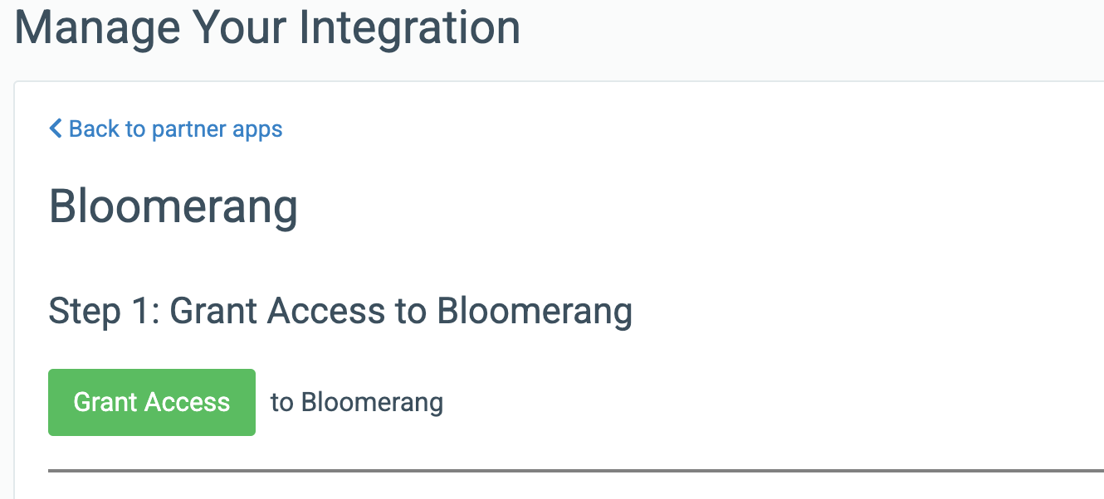Viewport: 1104px width, 499px height.
Task: Click the word "Manage" in the page header
Action: tap(97, 27)
